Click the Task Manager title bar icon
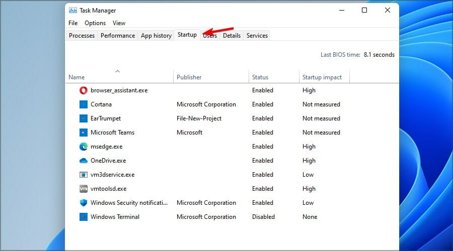 pyautogui.click(x=73, y=11)
